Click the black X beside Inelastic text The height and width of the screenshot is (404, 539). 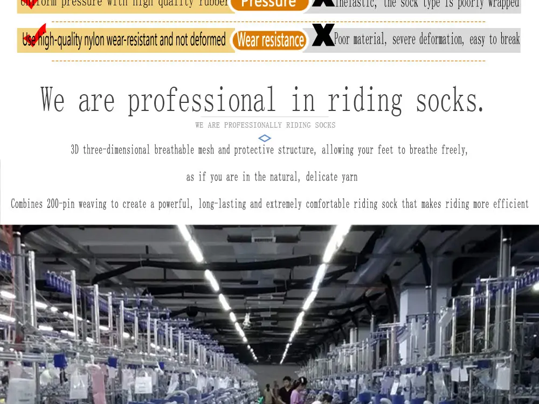click(x=323, y=3)
